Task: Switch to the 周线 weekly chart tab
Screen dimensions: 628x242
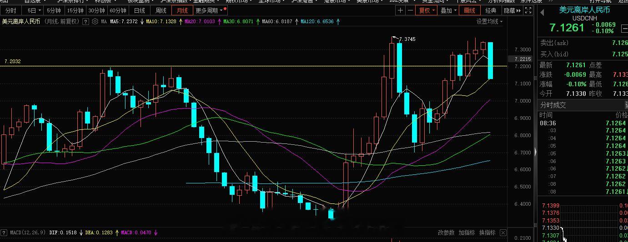Action: [161, 10]
